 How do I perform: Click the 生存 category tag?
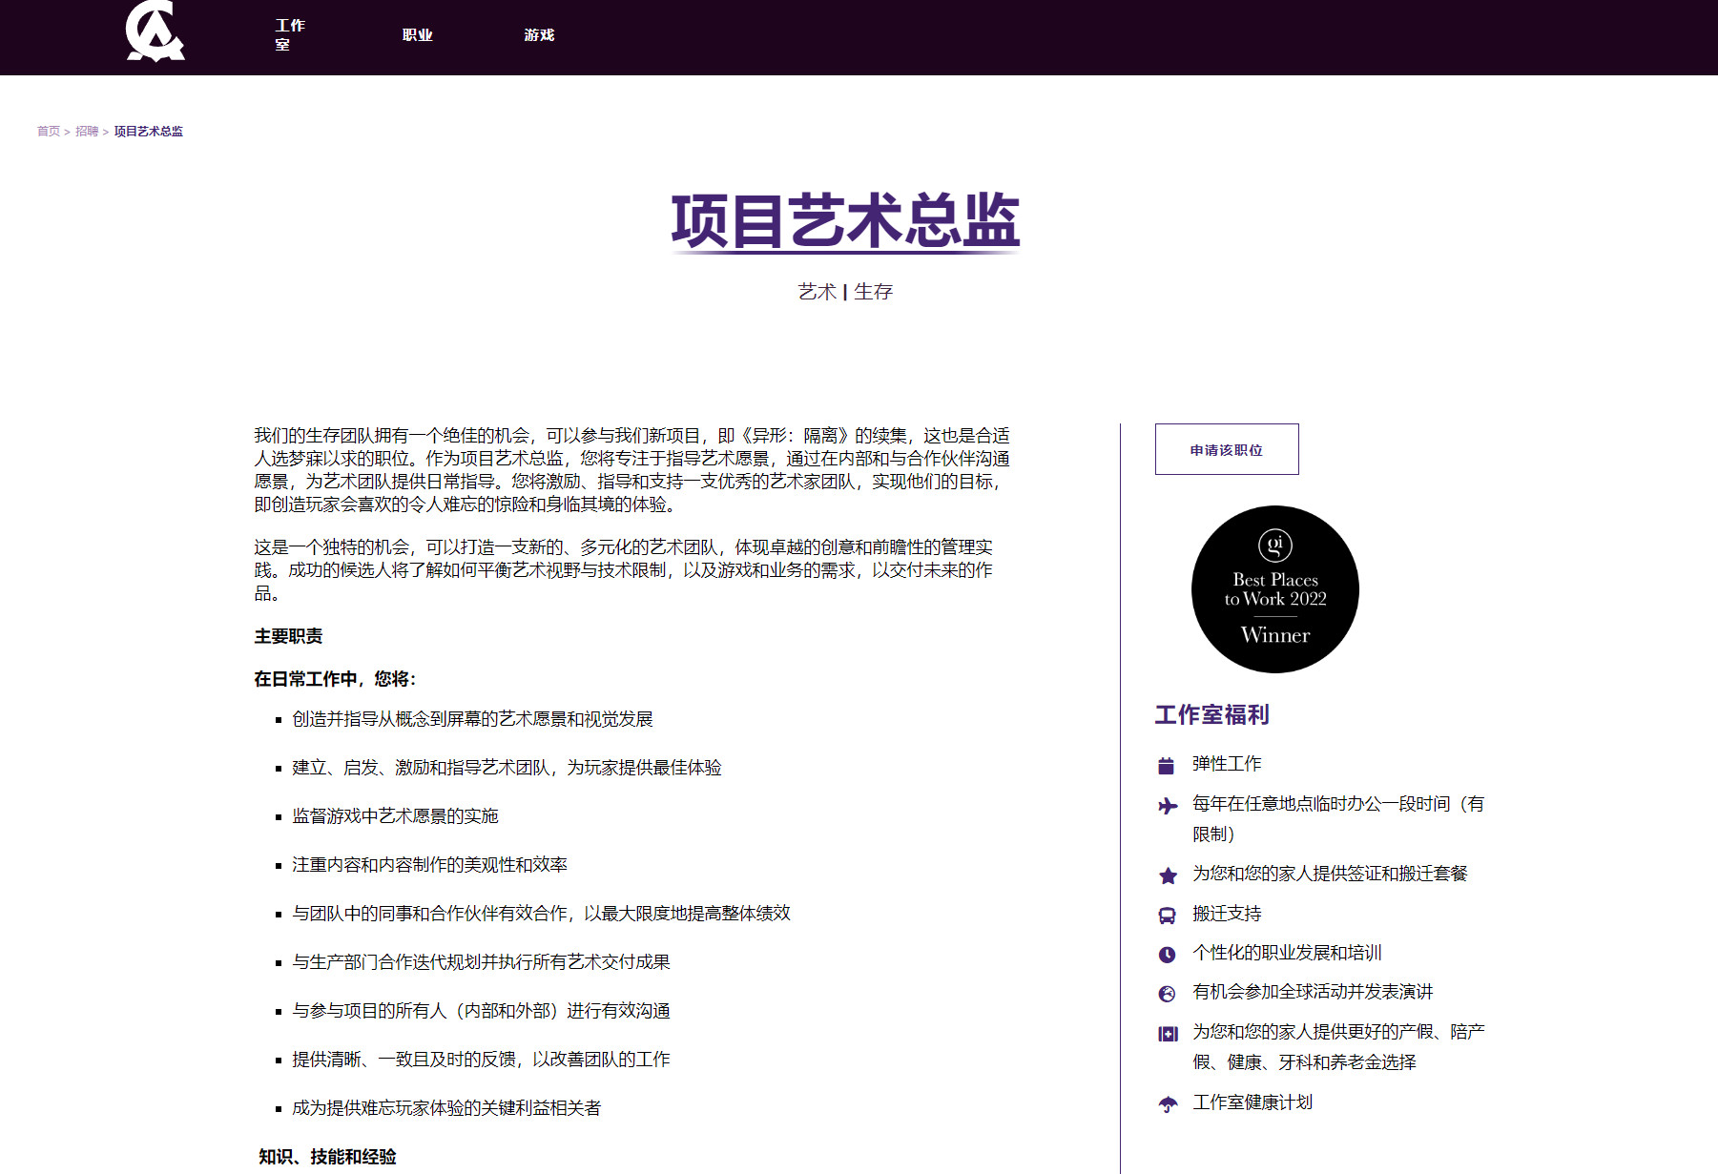coord(875,291)
